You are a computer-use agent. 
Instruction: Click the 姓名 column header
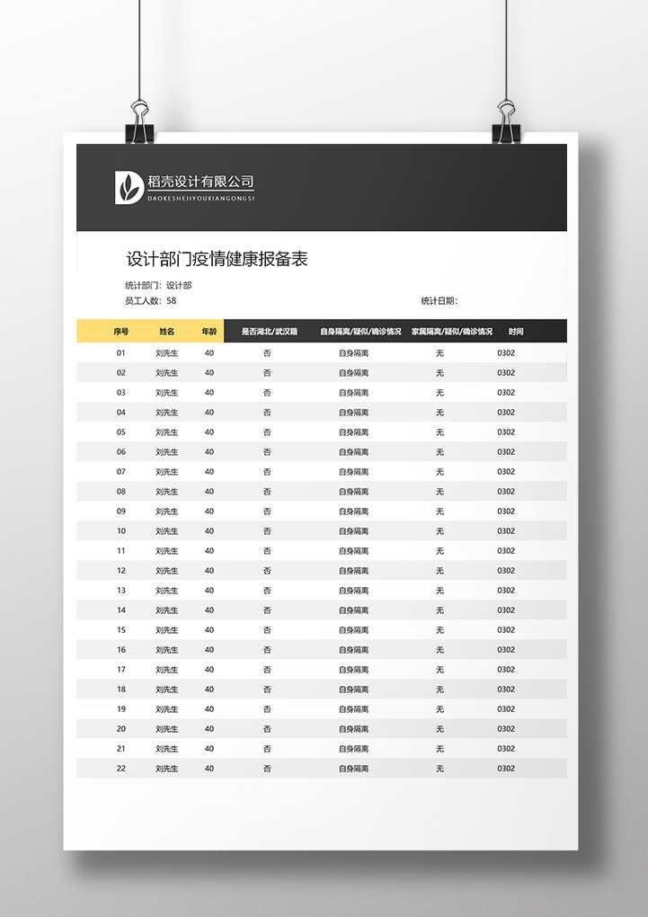166,332
